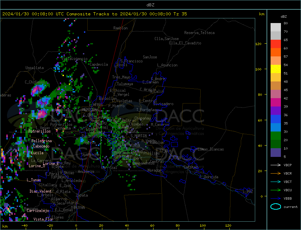Click the S_Francisco map label

coord(131,61)
